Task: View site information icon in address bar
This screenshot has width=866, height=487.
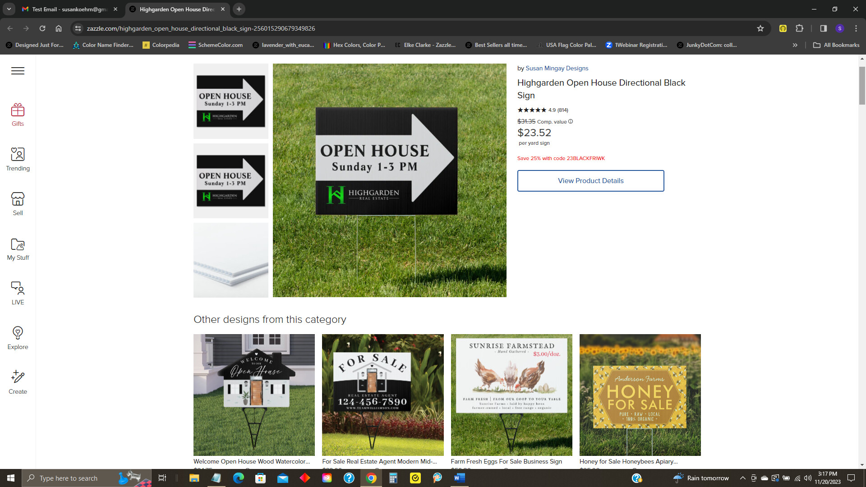Action: point(78,28)
